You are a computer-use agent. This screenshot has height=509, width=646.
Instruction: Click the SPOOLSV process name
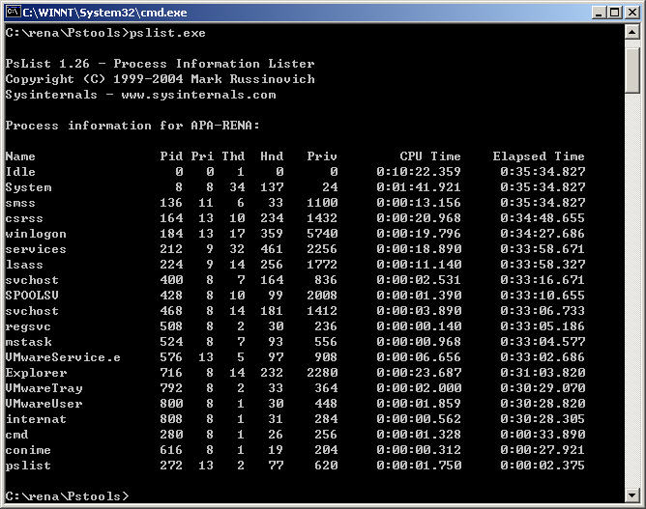click(32, 296)
